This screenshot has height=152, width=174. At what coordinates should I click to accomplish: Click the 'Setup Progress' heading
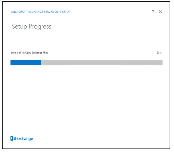[32, 27]
